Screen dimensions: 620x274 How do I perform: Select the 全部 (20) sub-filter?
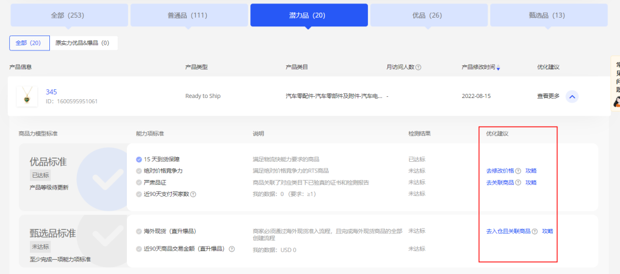pyautogui.click(x=30, y=43)
